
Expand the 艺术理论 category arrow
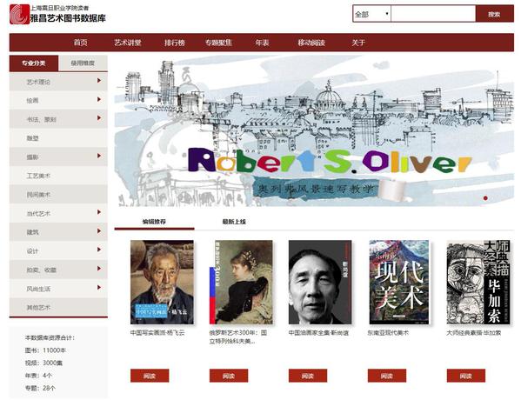pyautogui.click(x=99, y=80)
